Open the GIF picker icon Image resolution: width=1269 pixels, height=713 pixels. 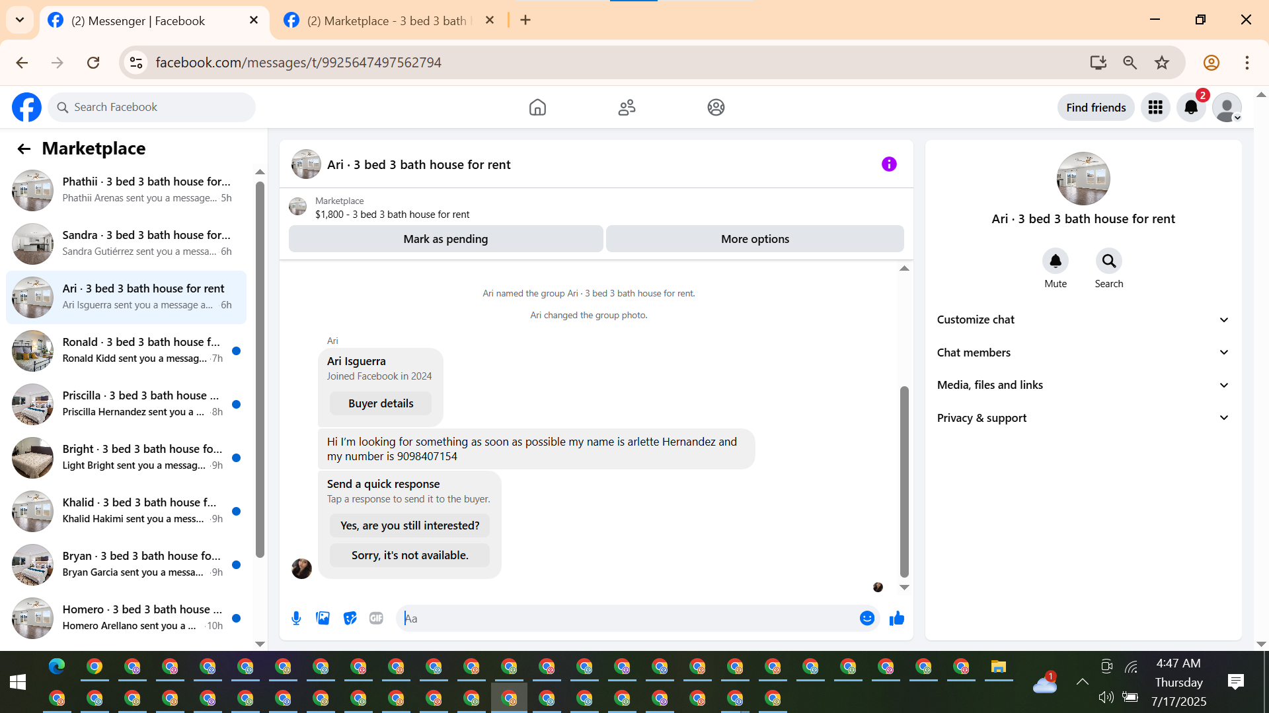click(x=376, y=619)
